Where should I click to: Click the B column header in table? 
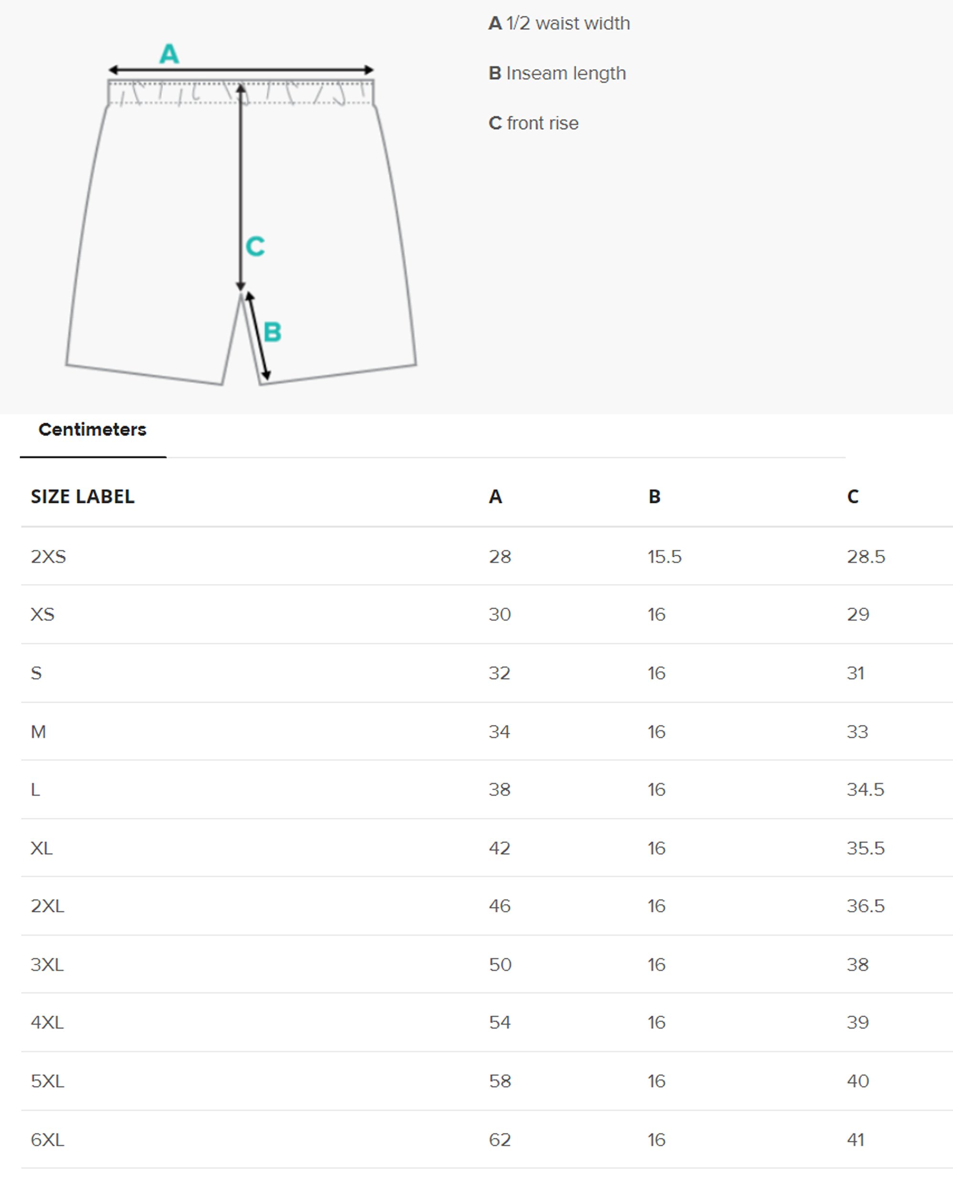pyautogui.click(x=654, y=497)
